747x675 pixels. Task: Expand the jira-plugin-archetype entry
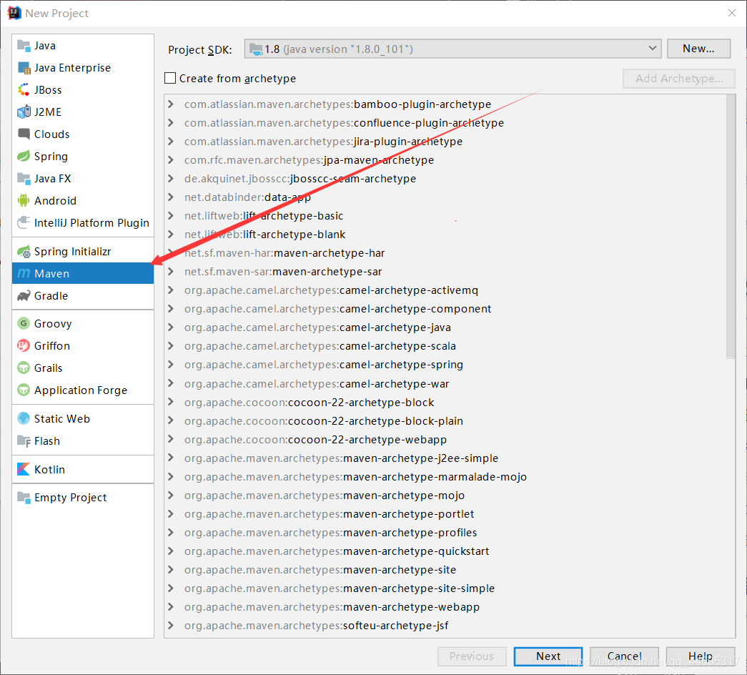[x=171, y=142]
